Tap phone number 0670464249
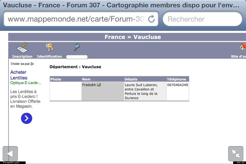 pyautogui.click(x=178, y=85)
